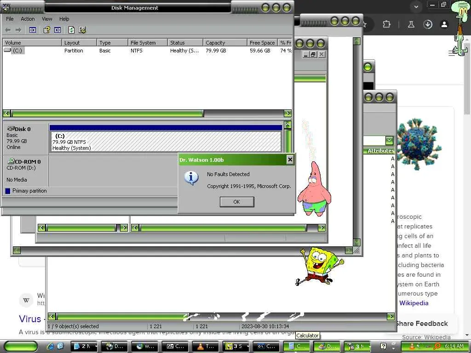Click OK in the Dr. Watson dialog
471x353 pixels.
[x=237, y=202]
